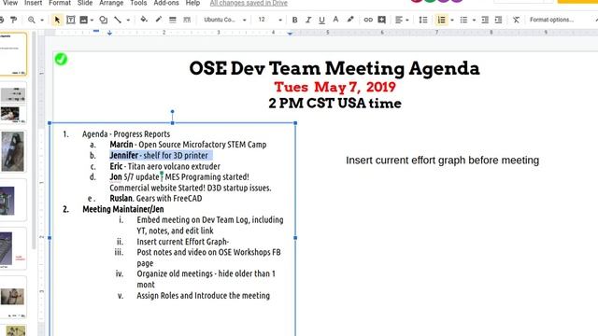Expand the Align options dropdown arrow

click(x=407, y=20)
